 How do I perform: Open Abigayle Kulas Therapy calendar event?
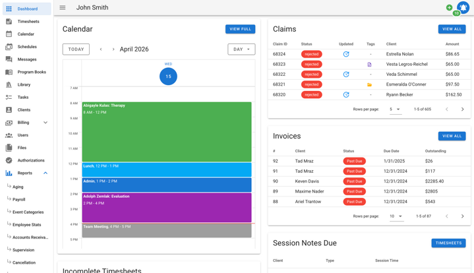167,132
